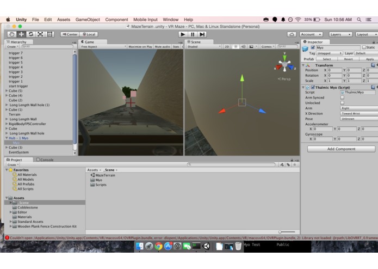378x269 pixels.
Task: Open App Store from the dock
Action: (x=168, y=246)
